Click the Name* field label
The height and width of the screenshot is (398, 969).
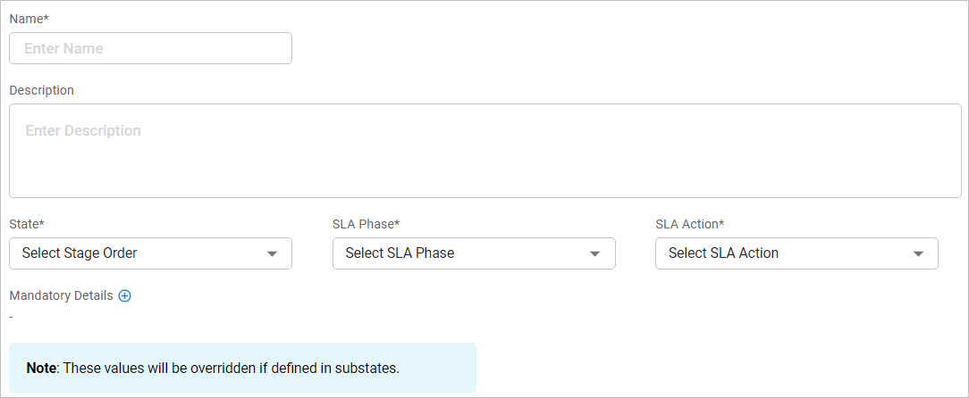29,19
